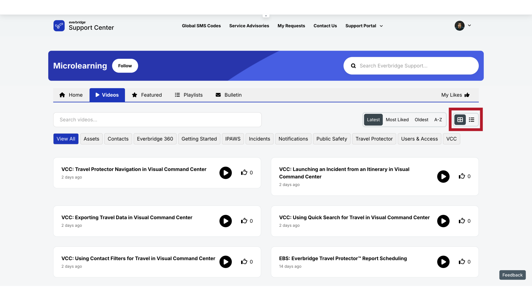Image resolution: width=532 pixels, height=299 pixels.
Task: Click My Likes thumbs up icon
Action: pyautogui.click(x=467, y=95)
